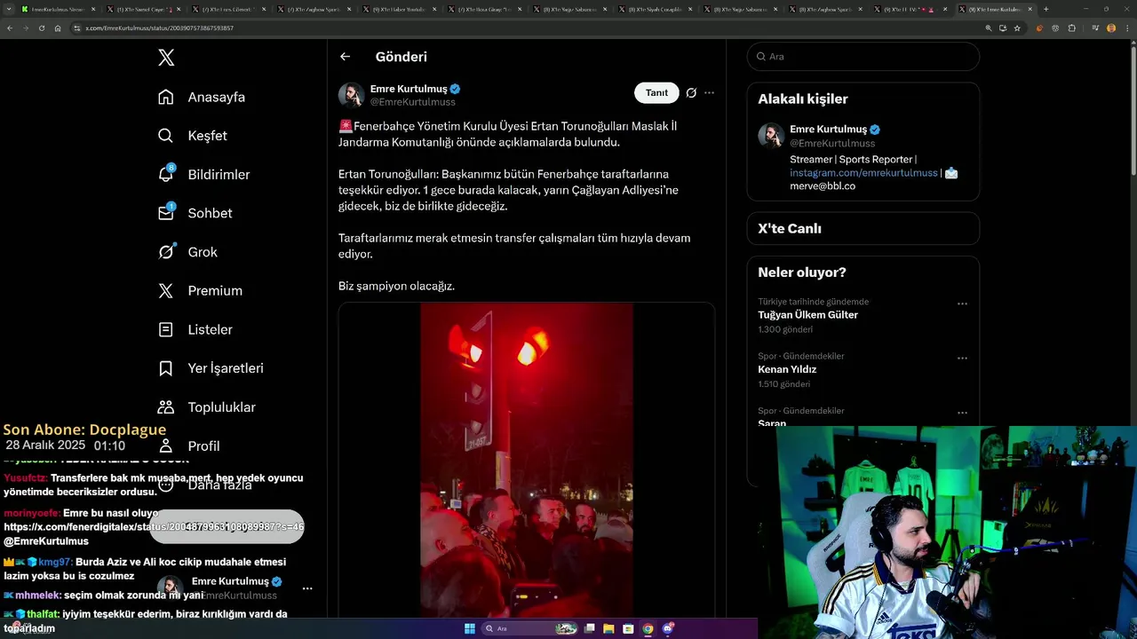Open File Explorer on taskbar
1137x639 pixels.
coord(608,628)
